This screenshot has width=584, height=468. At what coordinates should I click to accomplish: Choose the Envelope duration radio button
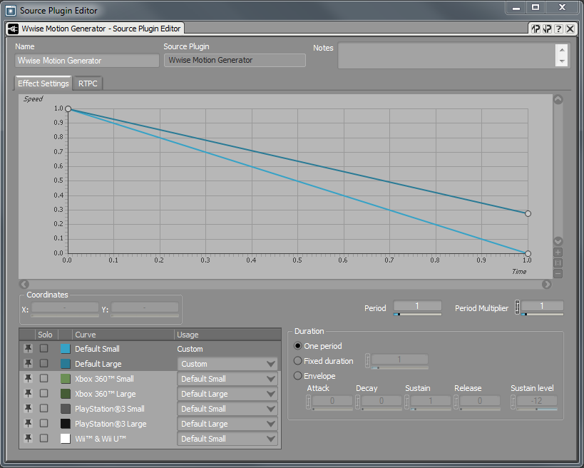[x=297, y=375]
